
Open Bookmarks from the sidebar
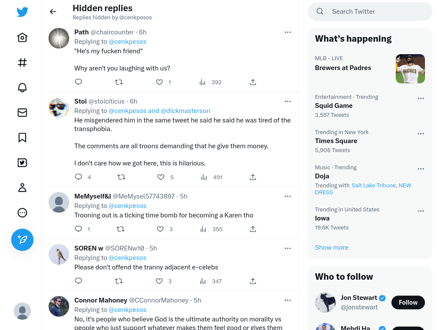[22, 137]
